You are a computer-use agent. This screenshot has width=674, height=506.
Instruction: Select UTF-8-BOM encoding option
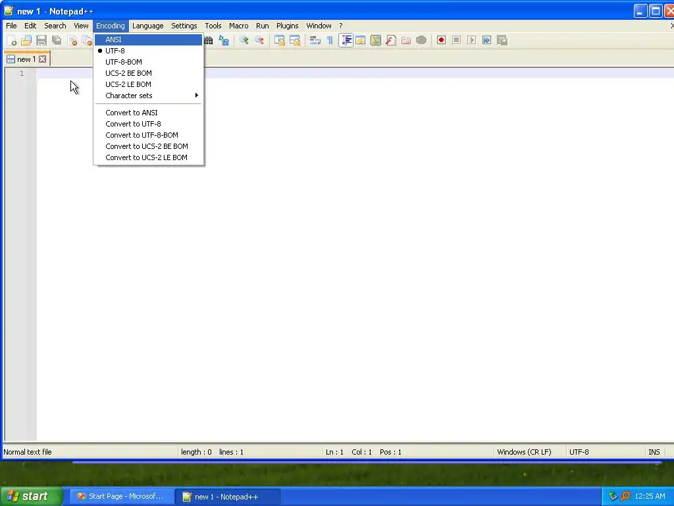(x=148, y=62)
